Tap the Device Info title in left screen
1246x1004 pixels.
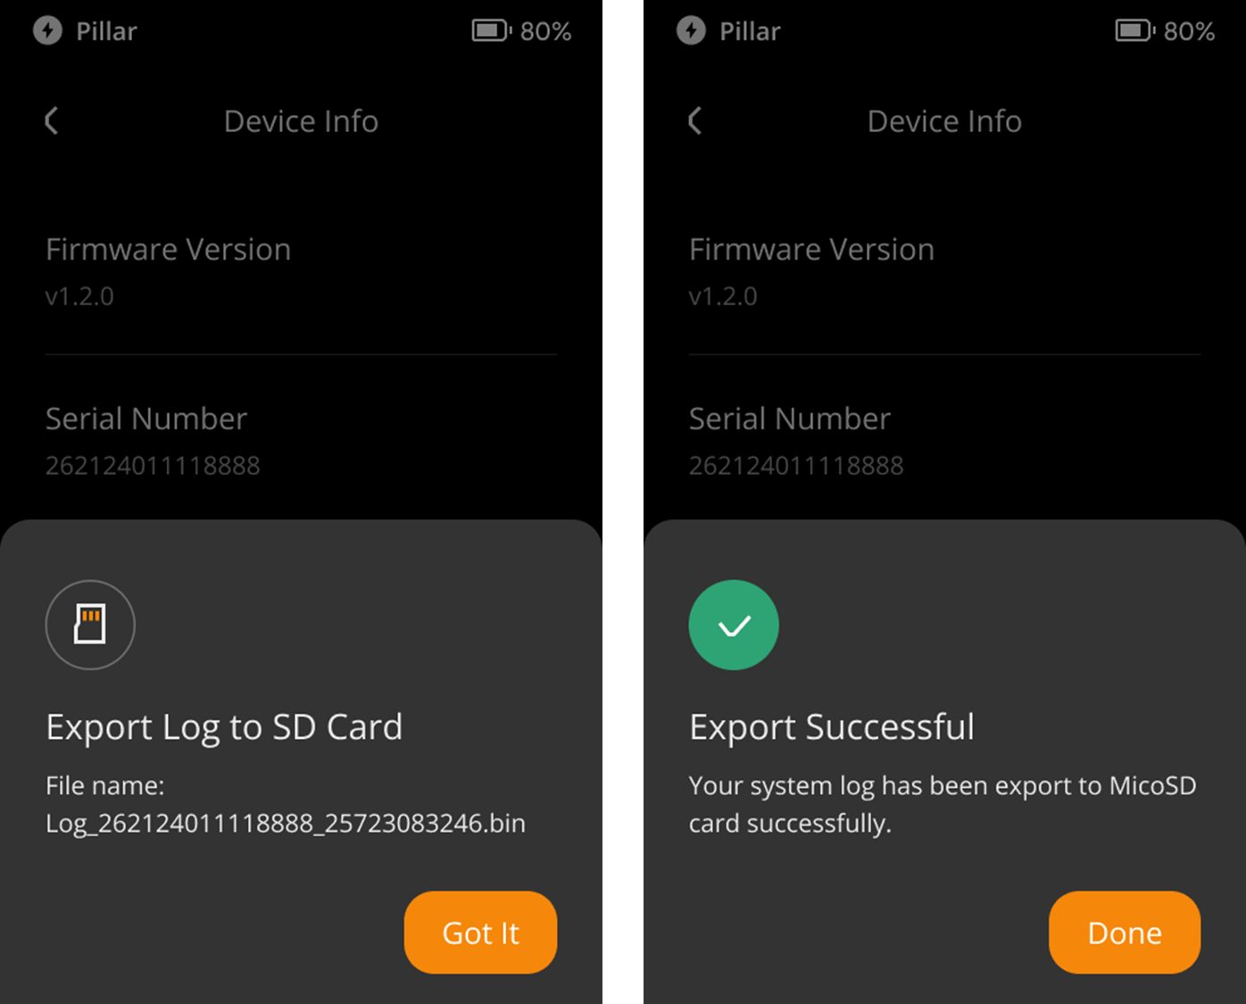[x=301, y=121]
